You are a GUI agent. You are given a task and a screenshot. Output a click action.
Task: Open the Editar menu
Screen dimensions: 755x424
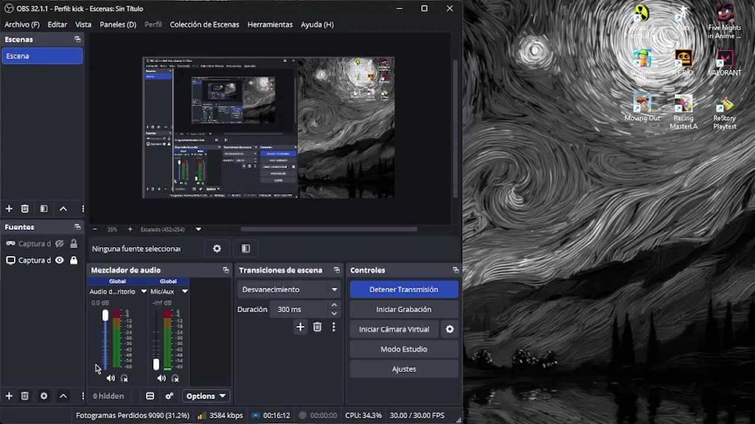coord(57,25)
